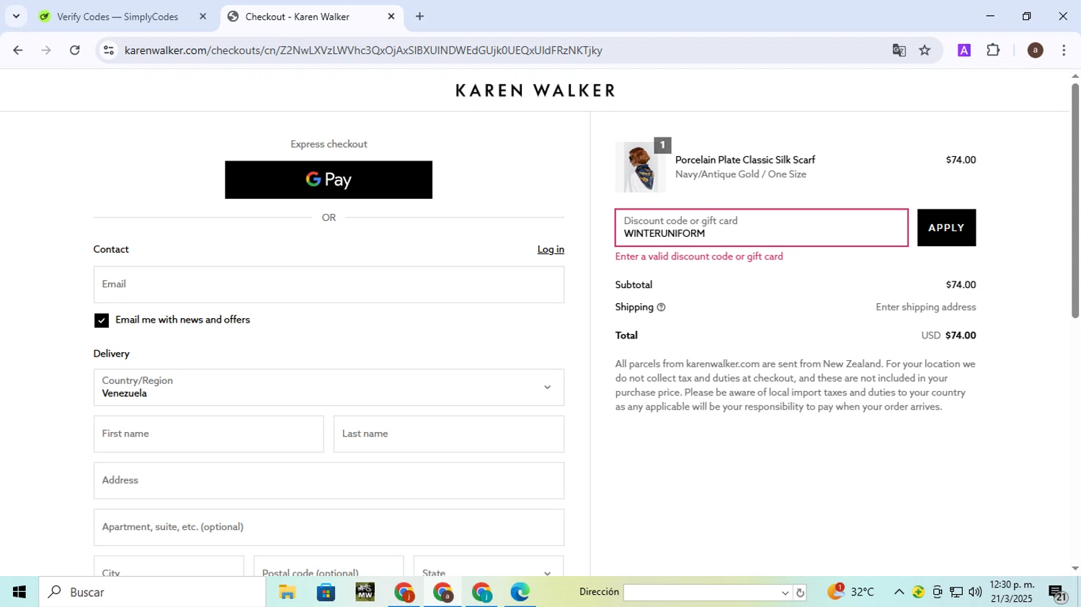Click the Karen Walker logo
Screen dimensions: 1081x607
click(x=535, y=91)
